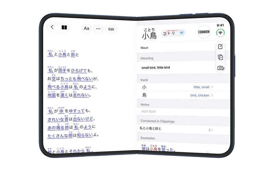This screenshot has width=274, height=171.
Task: Open the Aa text appearance options
Action: click(87, 28)
